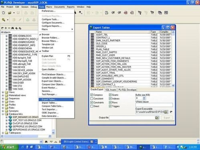200x150 pixels.
Task: Adjust the Buffer size spinner arrows
Action: click(144, 98)
